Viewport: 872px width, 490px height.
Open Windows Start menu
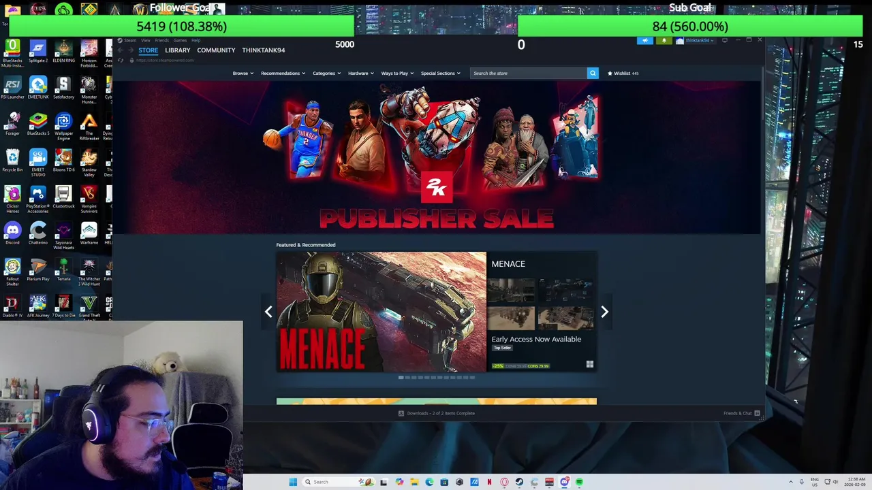[293, 482]
